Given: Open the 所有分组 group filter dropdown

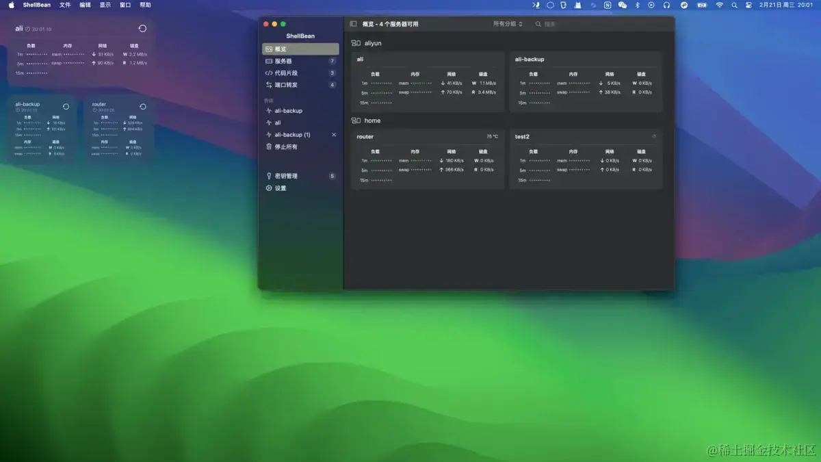Looking at the screenshot, I should [x=508, y=24].
